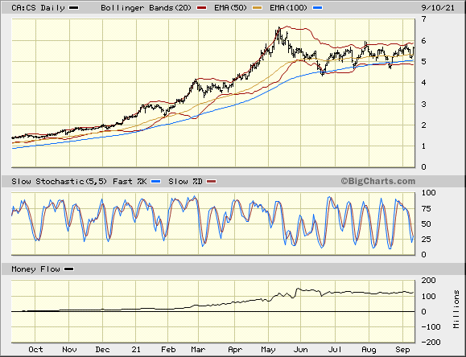Click stochastic axis value '75'
The height and width of the screenshot is (357, 466).
click(x=427, y=209)
